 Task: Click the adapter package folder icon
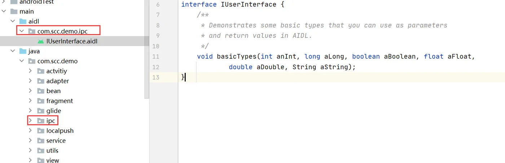(x=41, y=81)
